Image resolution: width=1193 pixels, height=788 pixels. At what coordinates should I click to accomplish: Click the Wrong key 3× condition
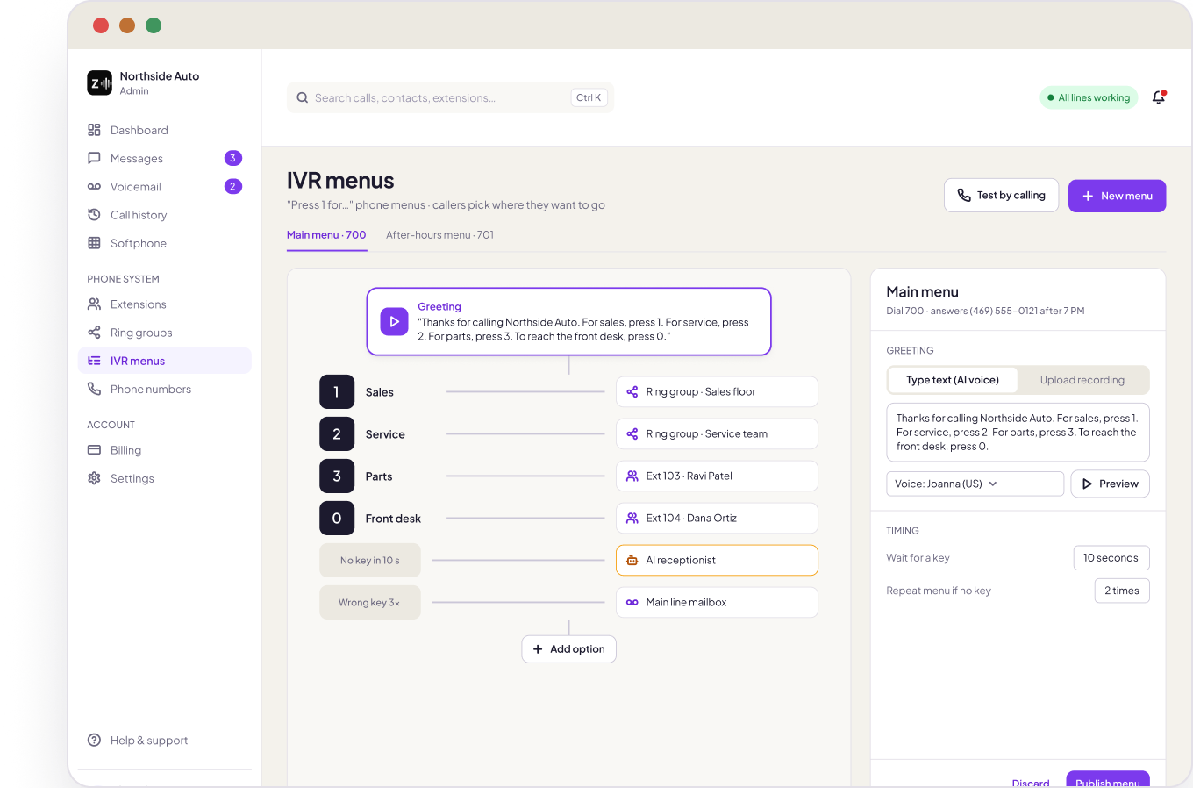tap(370, 603)
